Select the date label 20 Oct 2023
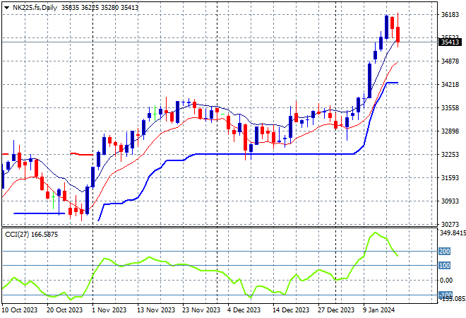Screen dimensions: 466x318 pos(64,310)
